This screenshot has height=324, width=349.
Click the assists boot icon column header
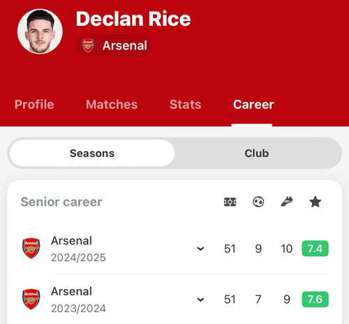coord(287,202)
